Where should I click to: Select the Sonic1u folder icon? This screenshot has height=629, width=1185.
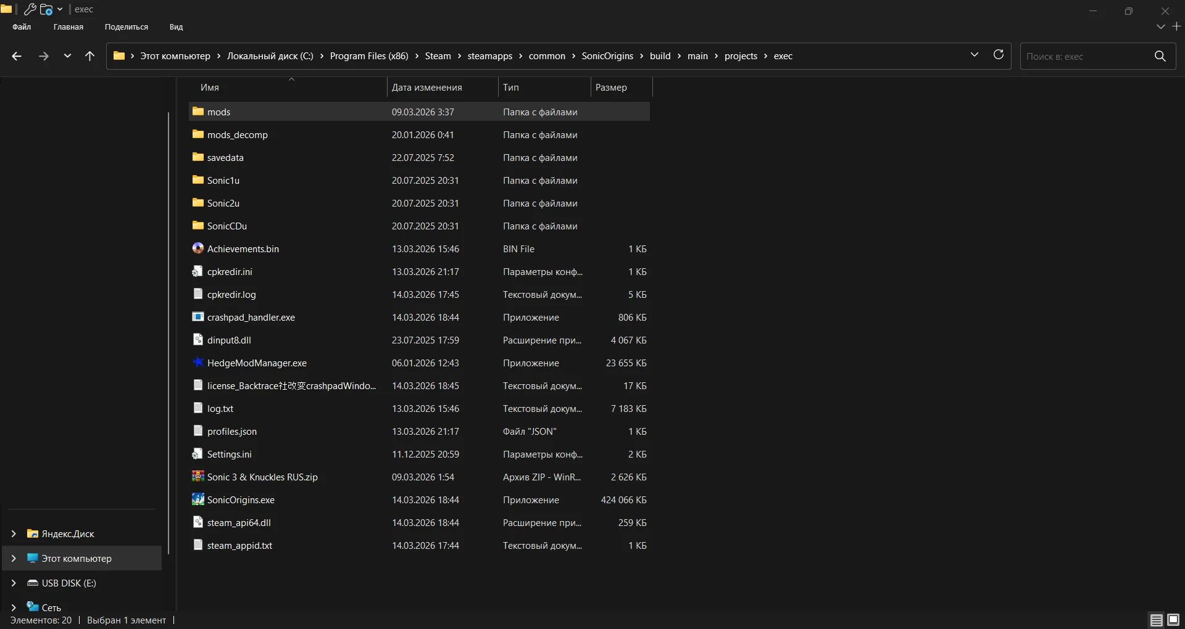tap(198, 180)
